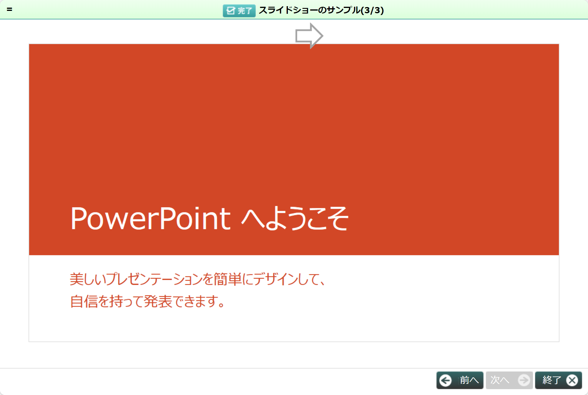
Task: End the slideshow with 終了 button
Action: pyautogui.click(x=559, y=380)
